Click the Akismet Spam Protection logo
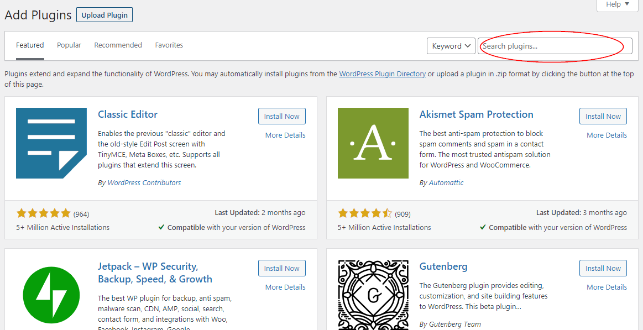Image resolution: width=643 pixels, height=330 pixels. click(x=373, y=143)
